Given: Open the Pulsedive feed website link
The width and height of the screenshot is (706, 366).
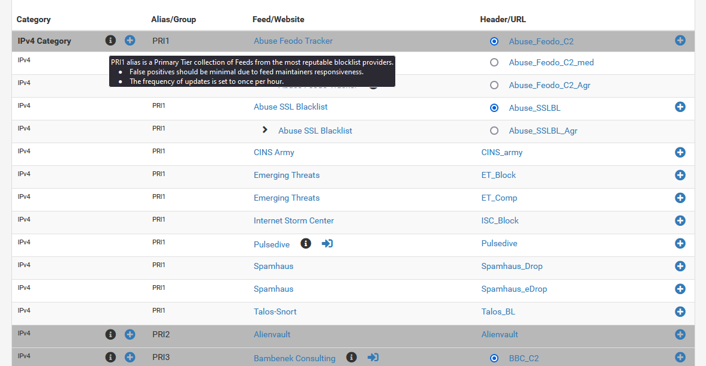Looking at the screenshot, I should tap(272, 244).
